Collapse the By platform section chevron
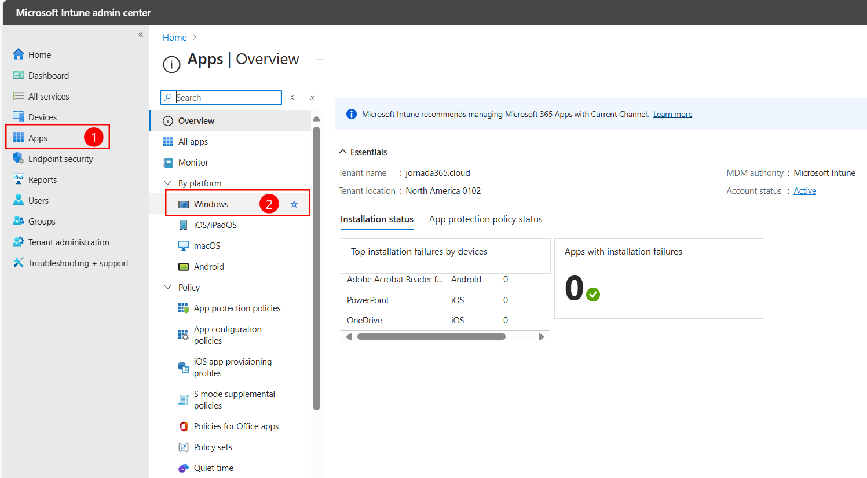 (168, 183)
